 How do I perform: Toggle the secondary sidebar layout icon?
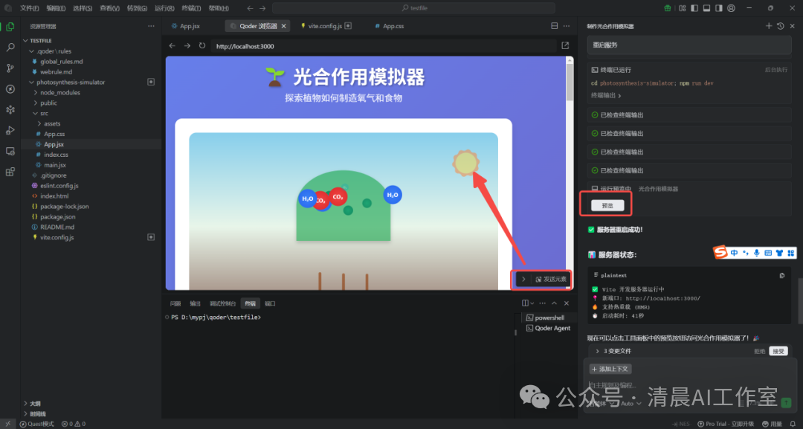click(x=720, y=7)
